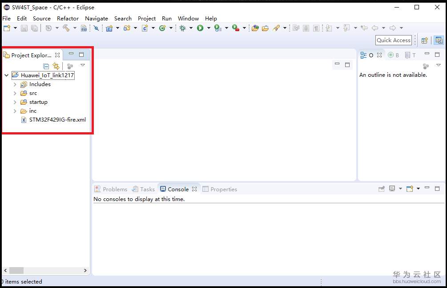Open Project Explorer View Menu triangle
This screenshot has height=288, width=447.
click(83, 65)
